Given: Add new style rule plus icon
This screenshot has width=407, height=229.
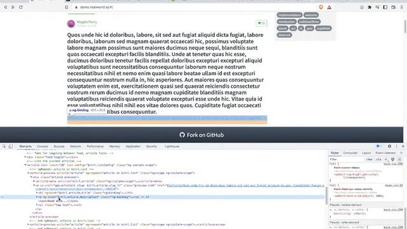Looking at the screenshot, I should (x=386, y=160).
